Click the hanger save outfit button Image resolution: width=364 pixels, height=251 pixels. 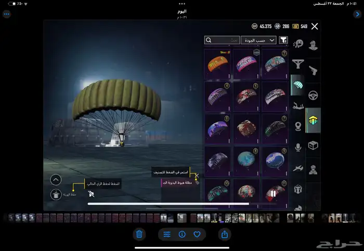56,194
